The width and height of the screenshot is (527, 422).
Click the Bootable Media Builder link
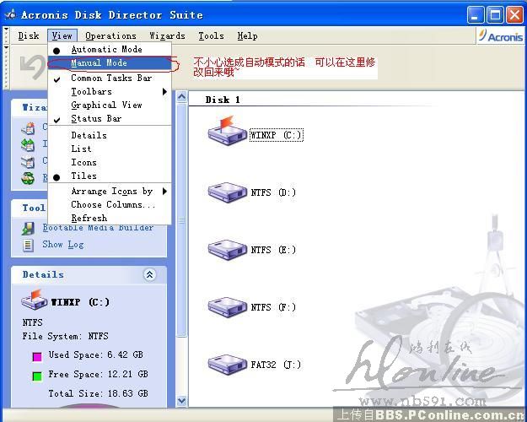[x=98, y=228]
